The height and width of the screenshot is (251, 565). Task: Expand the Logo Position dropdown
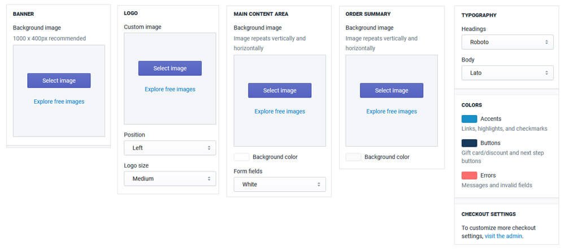pos(170,148)
